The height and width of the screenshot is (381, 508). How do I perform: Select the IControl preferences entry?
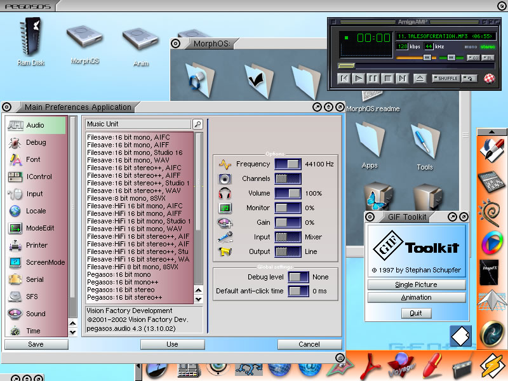[36, 177]
